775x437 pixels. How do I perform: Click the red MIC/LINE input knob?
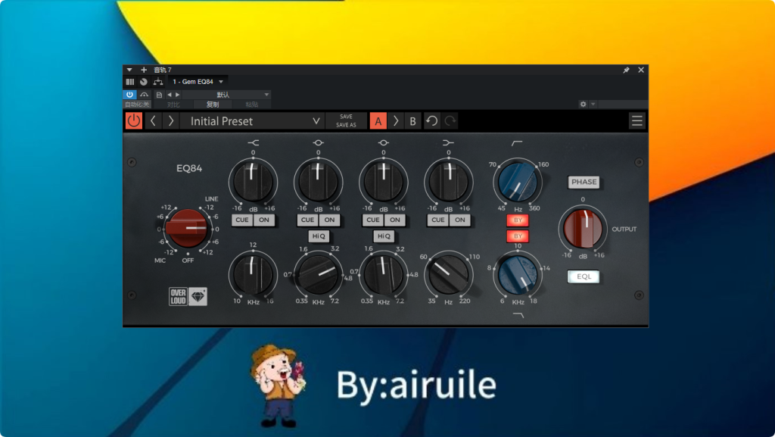click(x=188, y=228)
